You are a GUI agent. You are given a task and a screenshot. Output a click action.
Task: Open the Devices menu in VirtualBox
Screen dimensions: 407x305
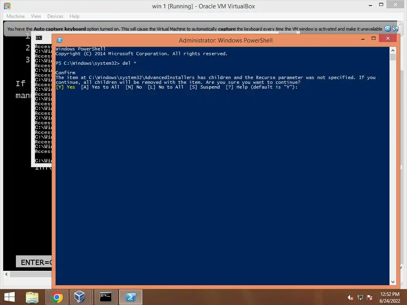pyautogui.click(x=55, y=16)
